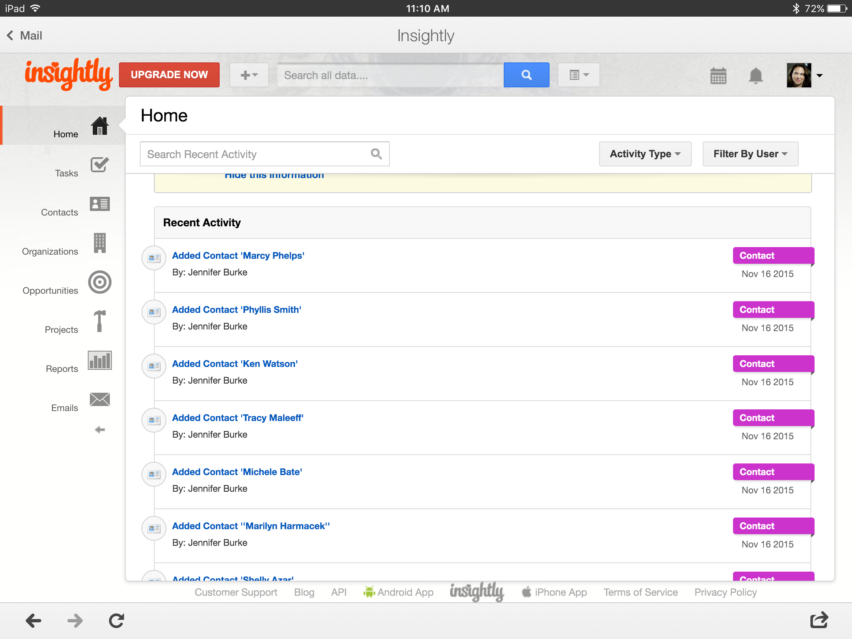
Task: Open Added Contact 'Marilyn Harmacek' link
Action: [x=251, y=526]
